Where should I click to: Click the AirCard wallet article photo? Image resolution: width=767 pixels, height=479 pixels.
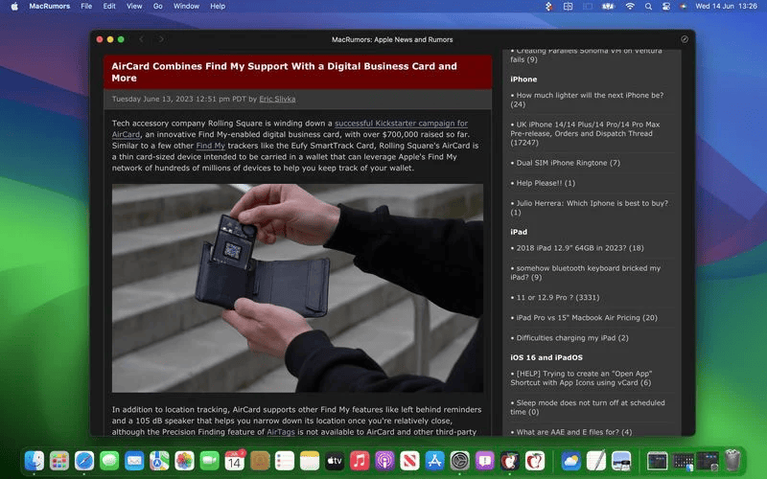[x=297, y=287]
